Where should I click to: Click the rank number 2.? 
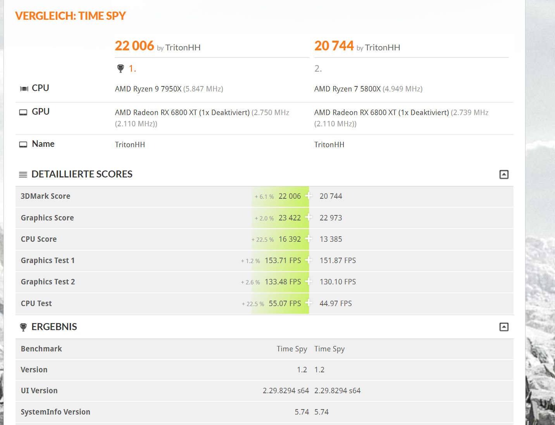click(318, 69)
